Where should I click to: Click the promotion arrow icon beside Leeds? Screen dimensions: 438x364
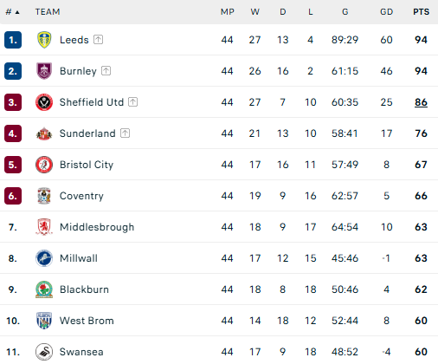[x=98, y=40]
